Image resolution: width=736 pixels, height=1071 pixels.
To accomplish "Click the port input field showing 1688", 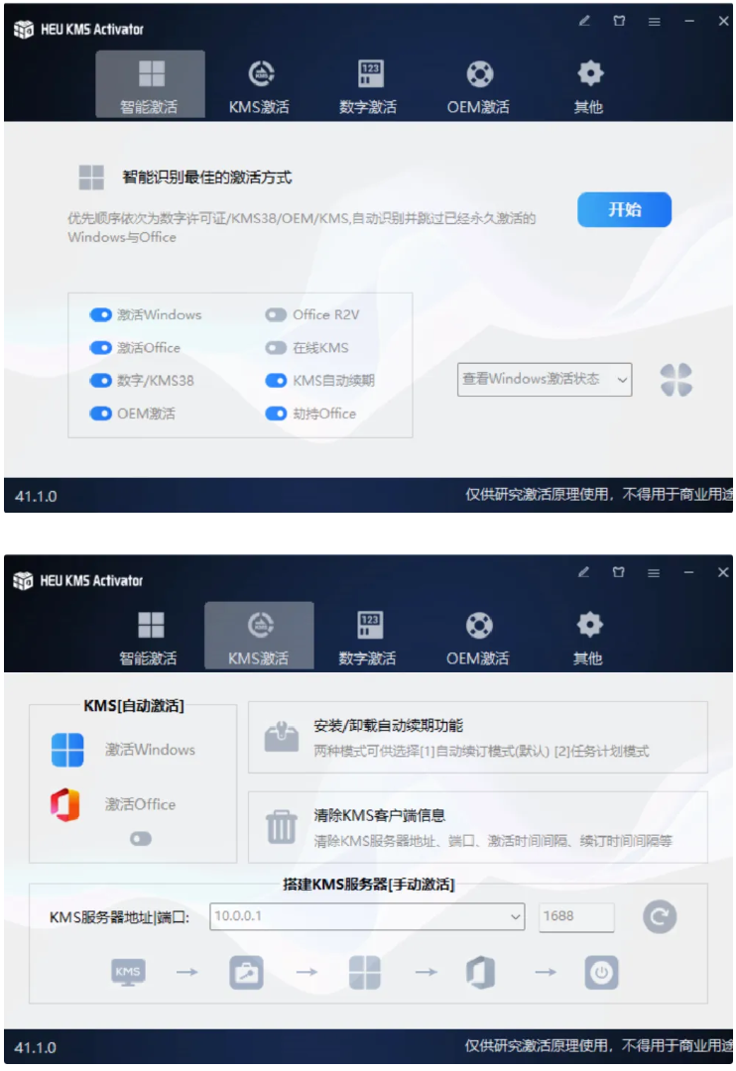I will pos(575,917).
